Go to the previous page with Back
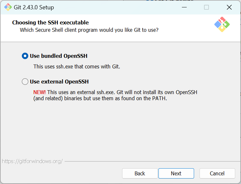 coord(140,173)
